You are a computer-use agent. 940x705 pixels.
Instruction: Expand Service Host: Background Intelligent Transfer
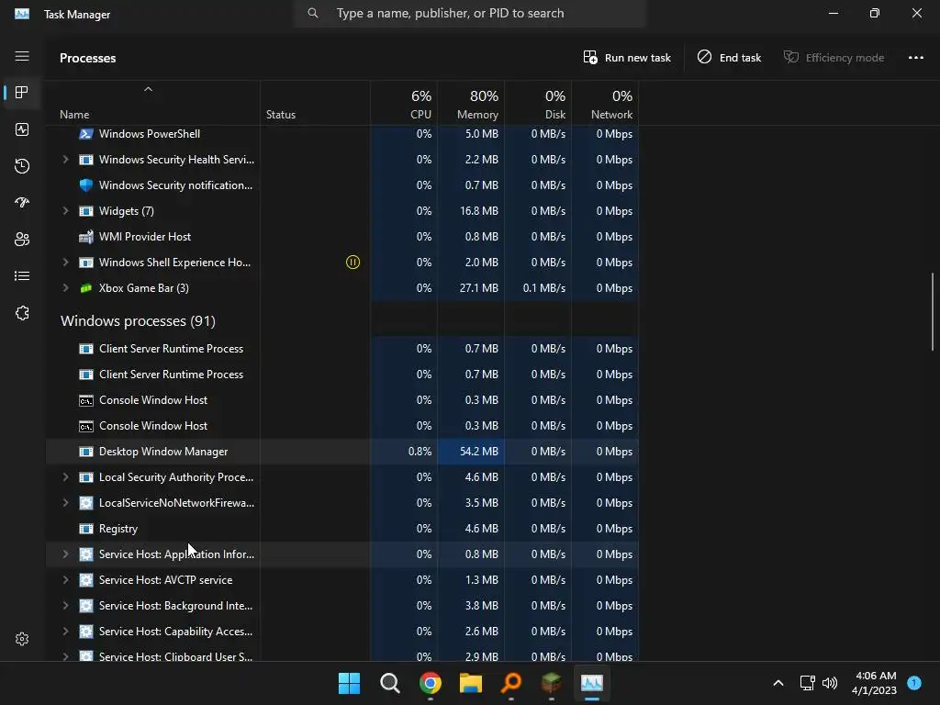click(65, 606)
